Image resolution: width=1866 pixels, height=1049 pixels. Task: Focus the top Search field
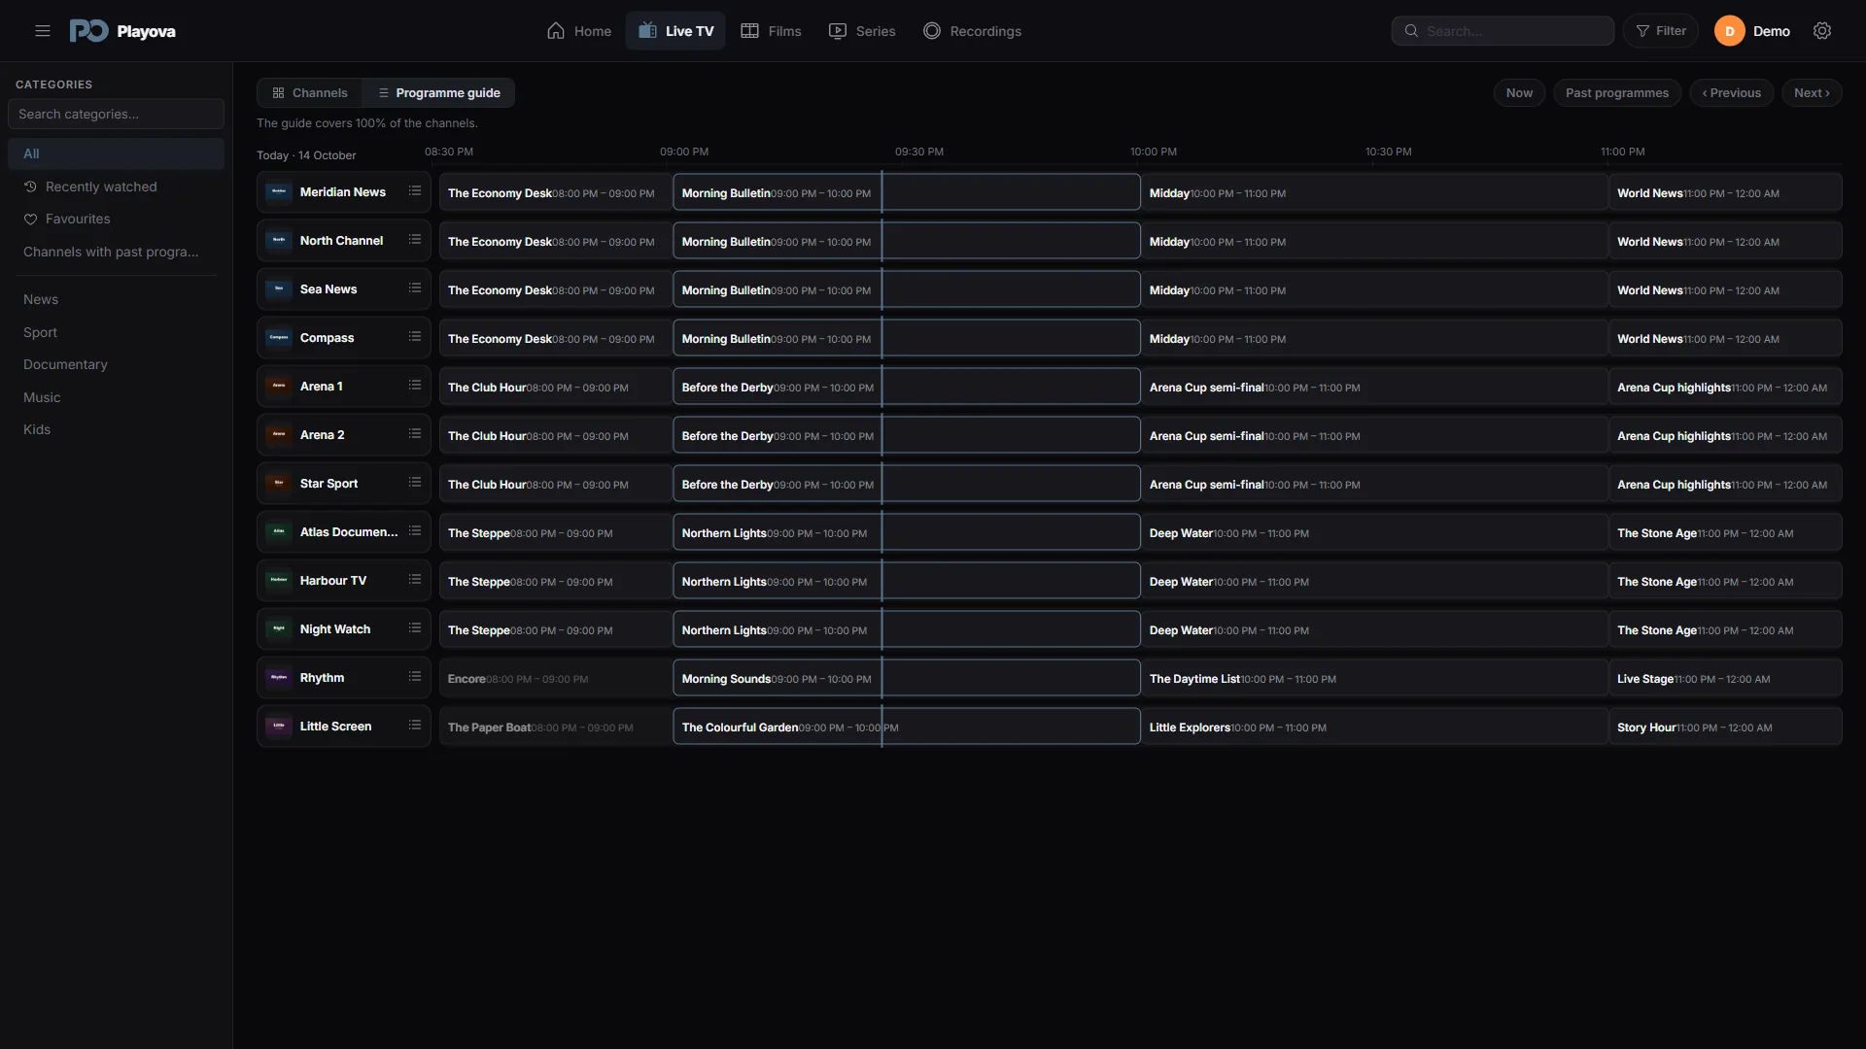click(x=1503, y=31)
